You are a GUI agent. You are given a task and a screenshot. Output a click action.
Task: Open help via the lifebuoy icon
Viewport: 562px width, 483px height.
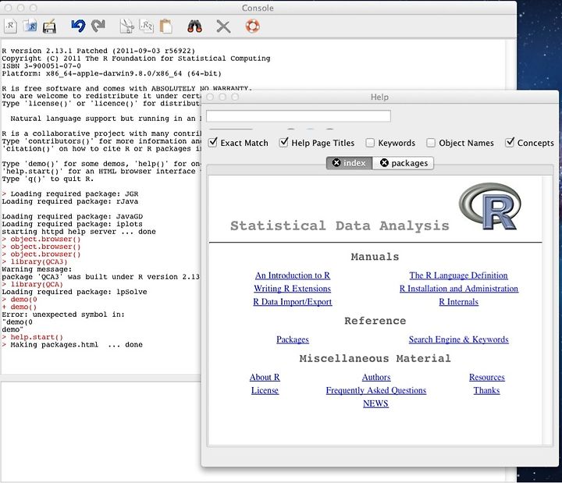pyautogui.click(x=252, y=27)
